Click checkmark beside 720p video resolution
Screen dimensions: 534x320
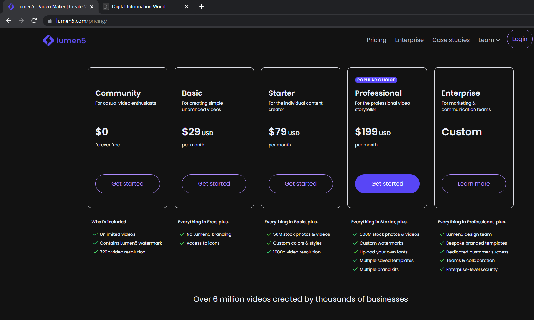[96, 252]
